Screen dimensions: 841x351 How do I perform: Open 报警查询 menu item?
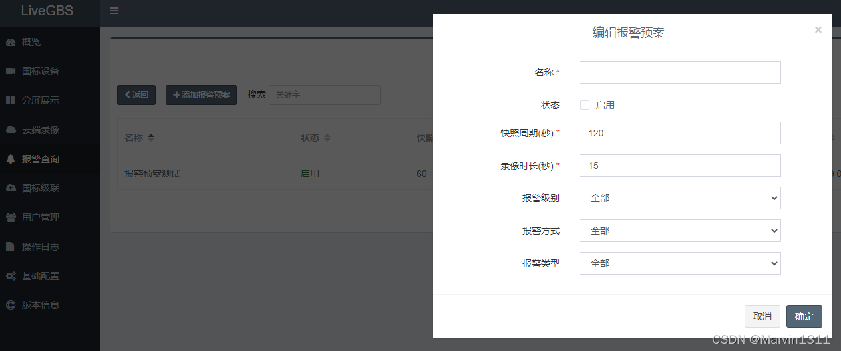[50, 159]
